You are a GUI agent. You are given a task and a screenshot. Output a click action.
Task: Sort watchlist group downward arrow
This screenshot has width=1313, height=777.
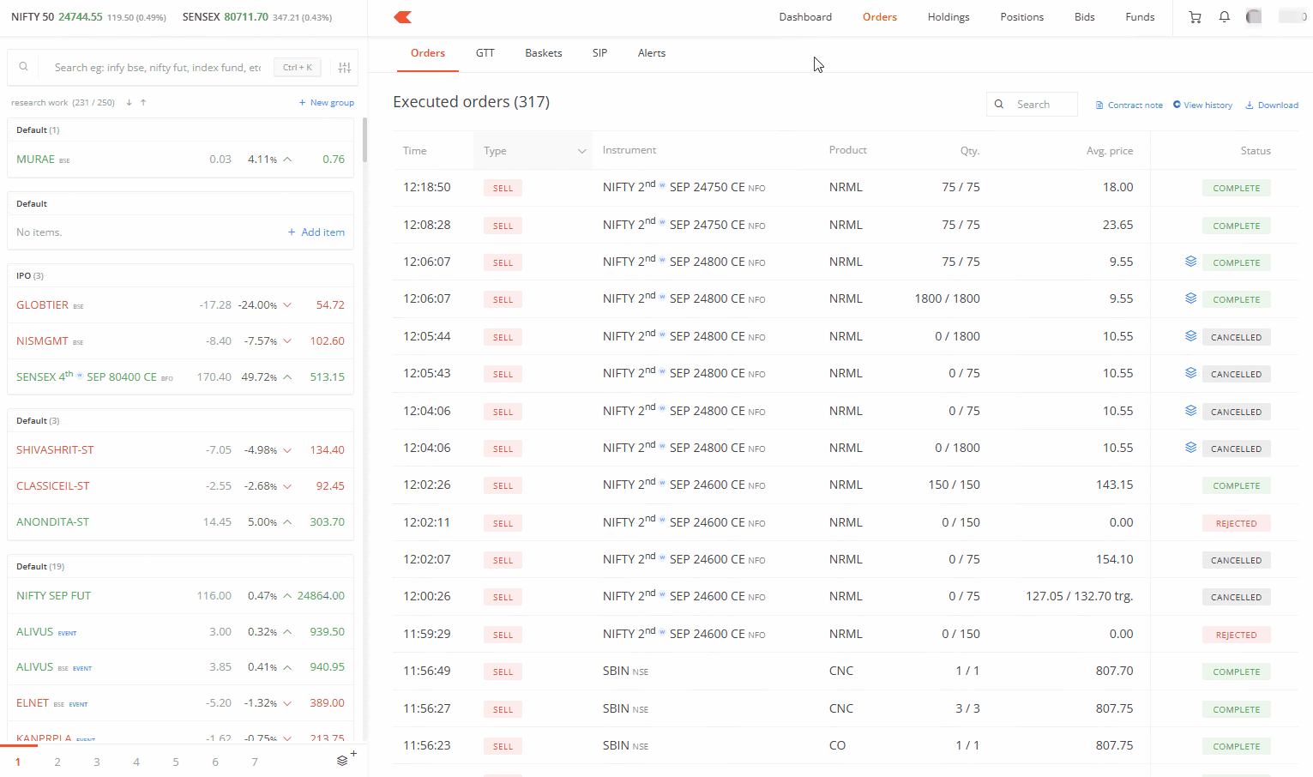point(129,103)
